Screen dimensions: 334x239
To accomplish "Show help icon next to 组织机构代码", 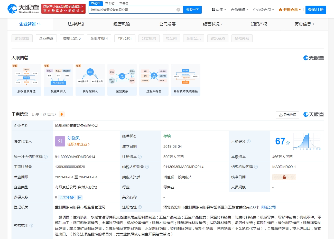I will (x=256, y=167).
